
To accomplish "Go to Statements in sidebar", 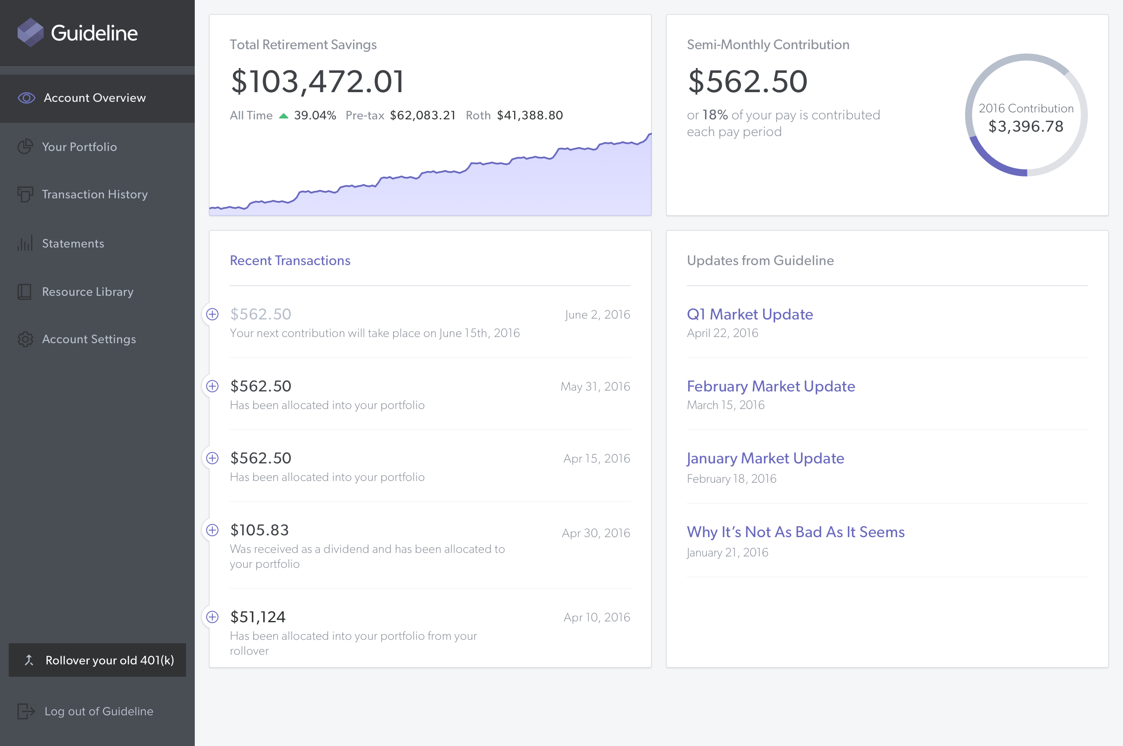I will tap(73, 244).
